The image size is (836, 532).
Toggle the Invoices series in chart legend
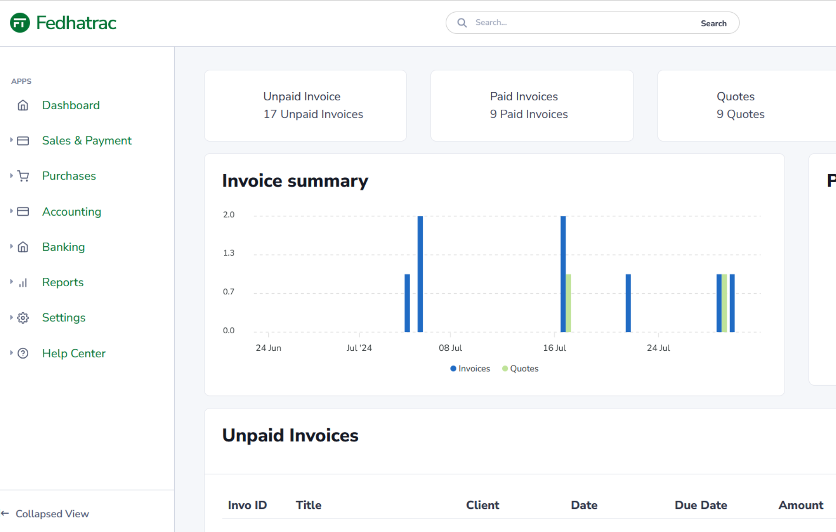(x=470, y=369)
